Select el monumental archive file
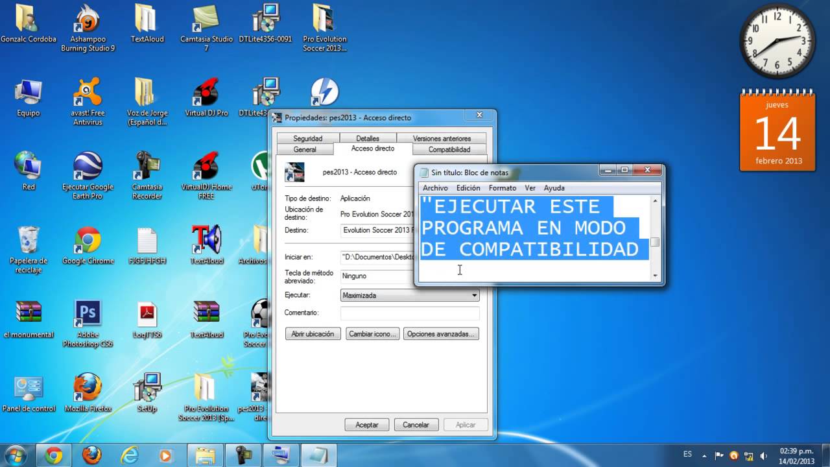 click(x=29, y=319)
